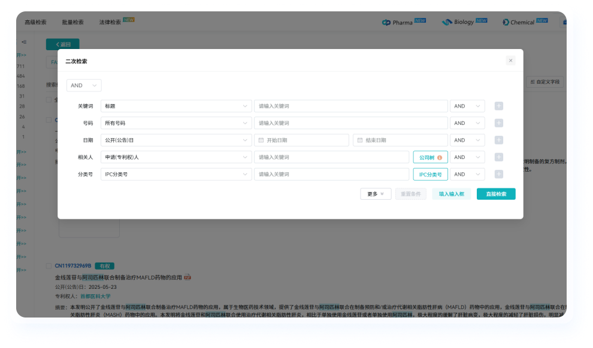Click the keyword input in 号码 row
The height and width of the screenshot is (348, 593).
coord(350,123)
